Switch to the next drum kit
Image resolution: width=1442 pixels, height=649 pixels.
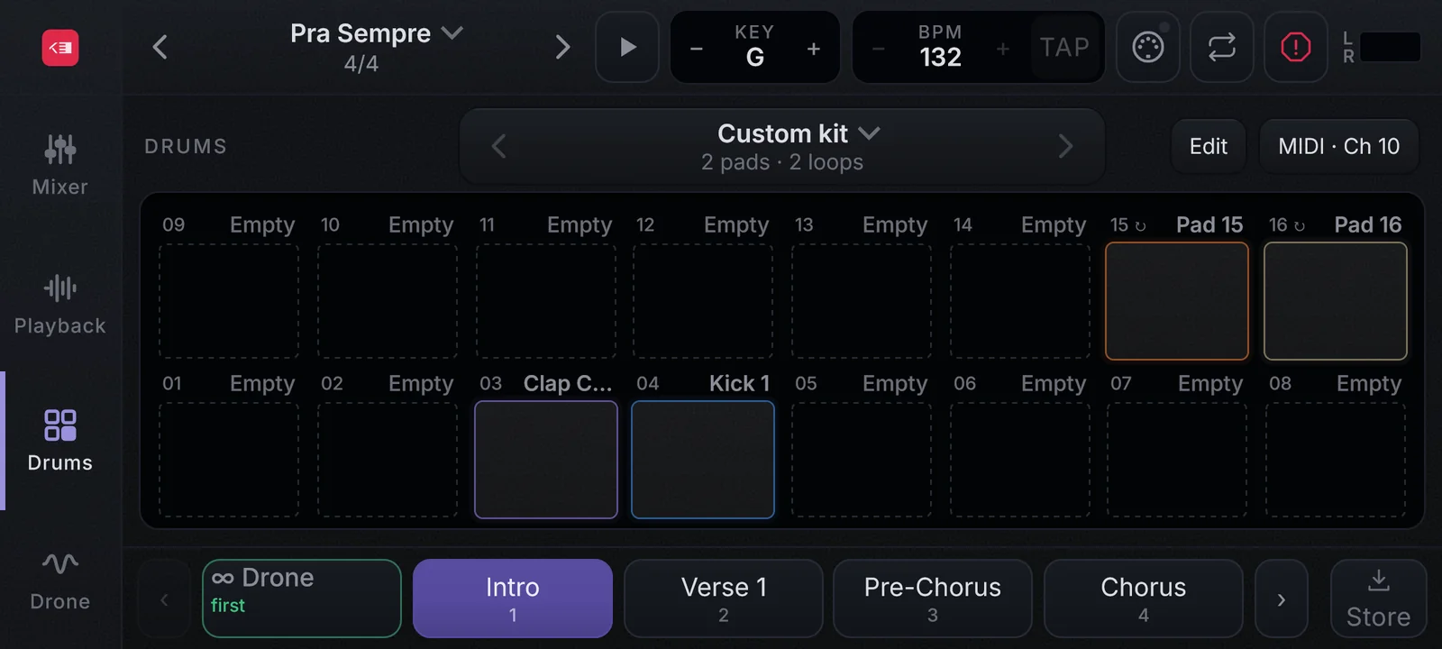coord(1065,146)
